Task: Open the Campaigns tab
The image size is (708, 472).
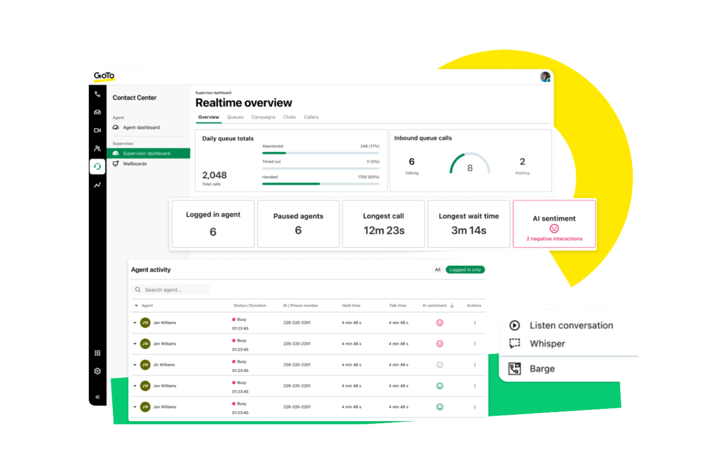Action: point(263,117)
